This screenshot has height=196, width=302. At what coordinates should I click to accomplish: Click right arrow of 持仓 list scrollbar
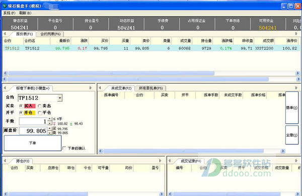(162, 194)
